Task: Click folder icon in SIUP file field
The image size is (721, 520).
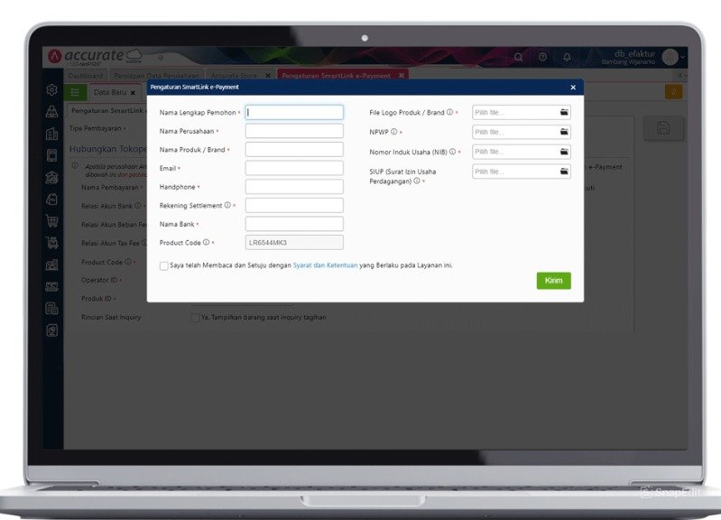Action: [564, 172]
